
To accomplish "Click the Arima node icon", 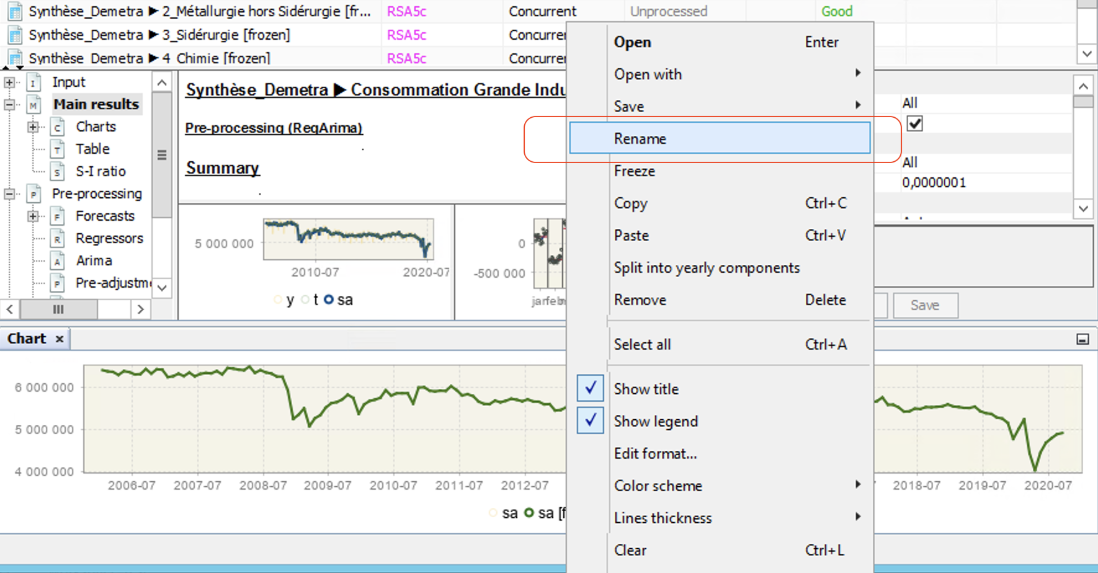I will coord(58,261).
